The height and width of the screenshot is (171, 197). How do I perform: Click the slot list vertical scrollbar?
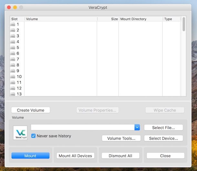click(184, 24)
